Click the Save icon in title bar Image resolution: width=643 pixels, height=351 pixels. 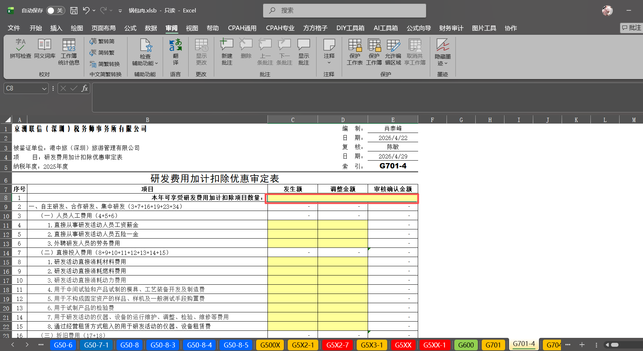pyautogui.click(x=74, y=11)
